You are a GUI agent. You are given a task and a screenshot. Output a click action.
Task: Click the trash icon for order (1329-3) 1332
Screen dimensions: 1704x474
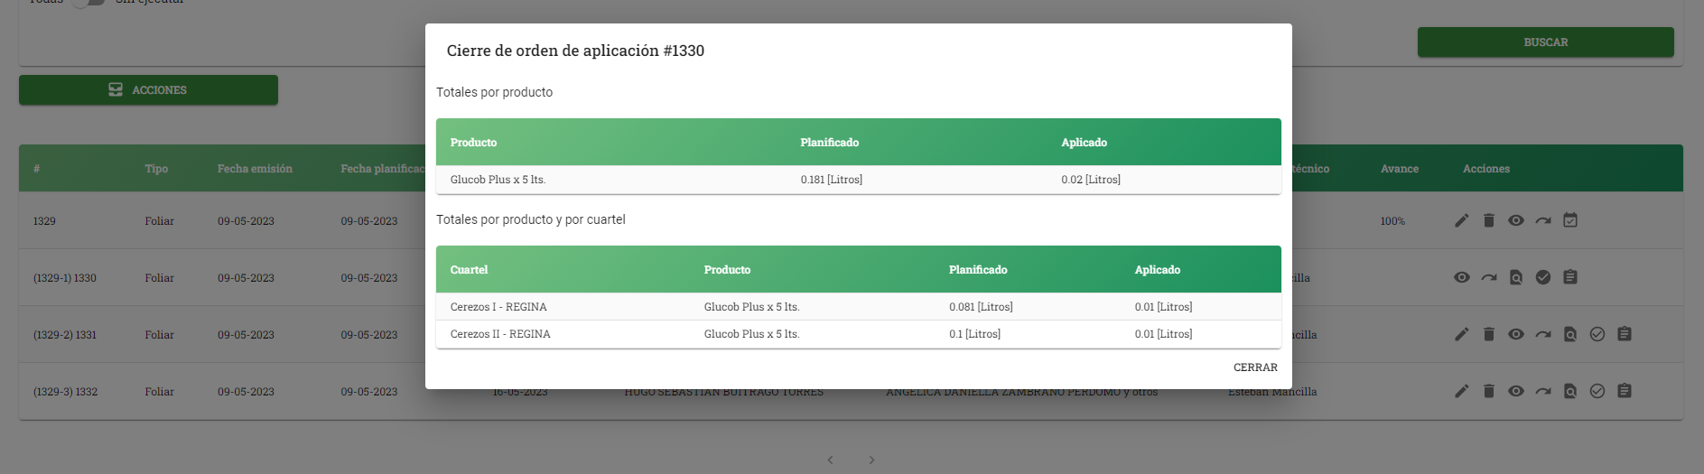1489,391
